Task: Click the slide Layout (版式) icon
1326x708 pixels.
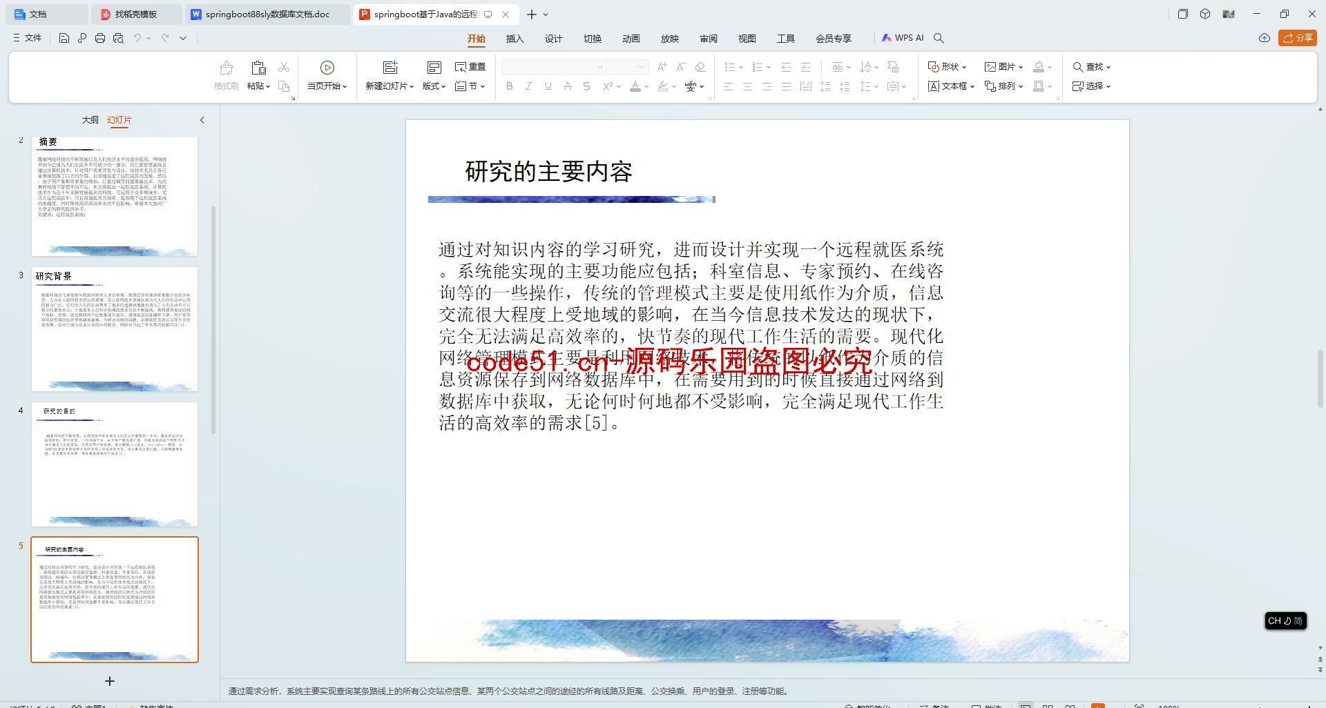Action: tap(434, 68)
